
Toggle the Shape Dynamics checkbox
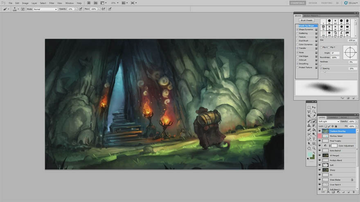point(297,29)
